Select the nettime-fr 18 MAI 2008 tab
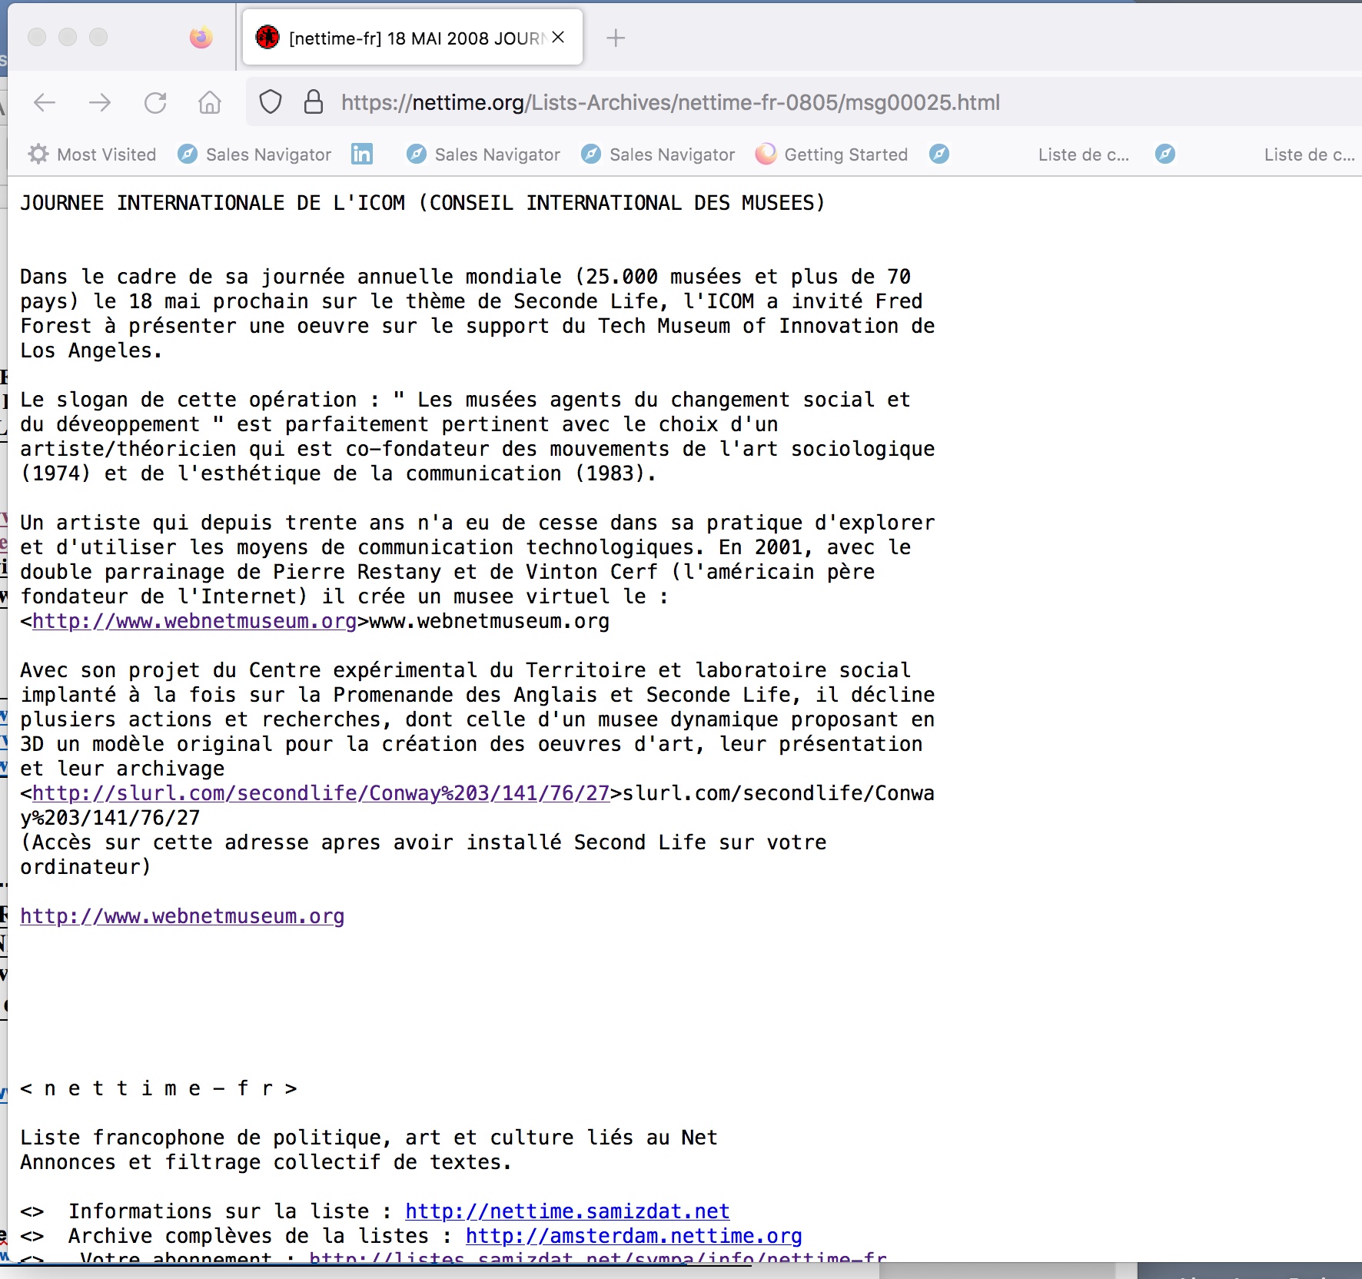Image resolution: width=1362 pixels, height=1279 pixels. [413, 38]
